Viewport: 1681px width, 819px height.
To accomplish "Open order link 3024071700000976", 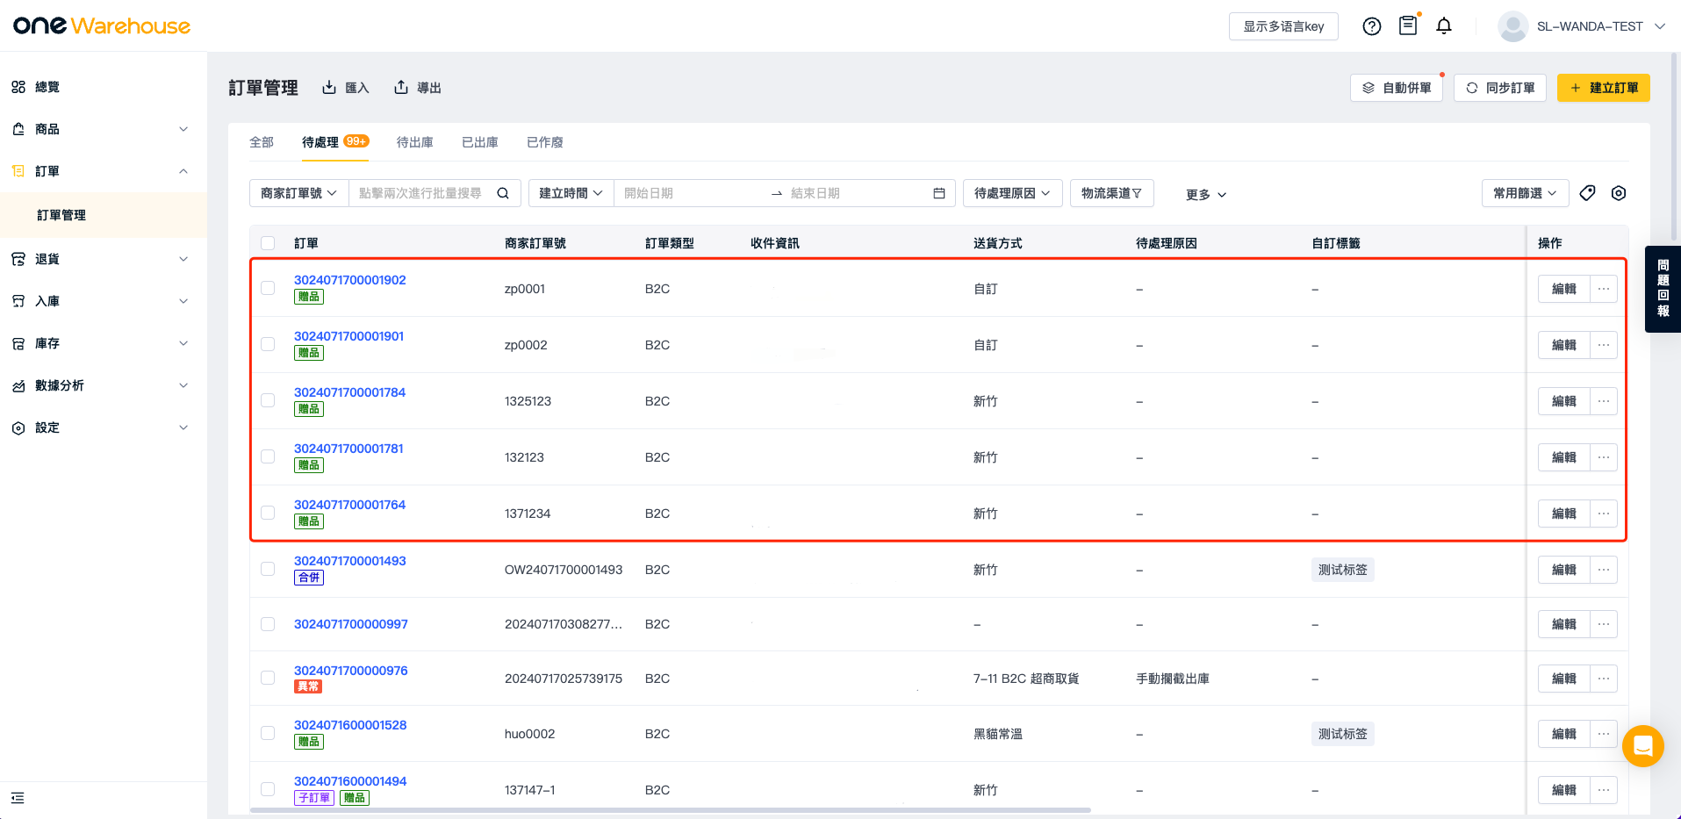I will (x=350, y=671).
